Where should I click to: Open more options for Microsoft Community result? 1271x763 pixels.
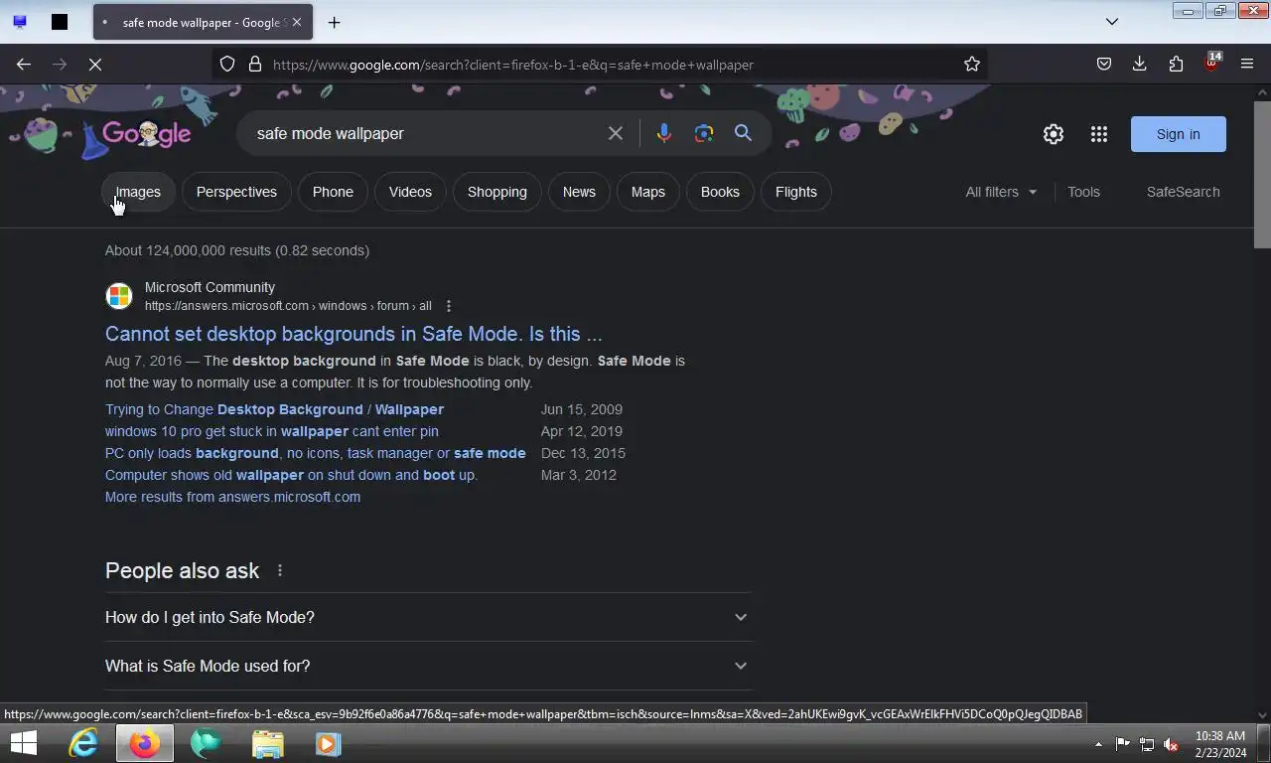(x=449, y=306)
